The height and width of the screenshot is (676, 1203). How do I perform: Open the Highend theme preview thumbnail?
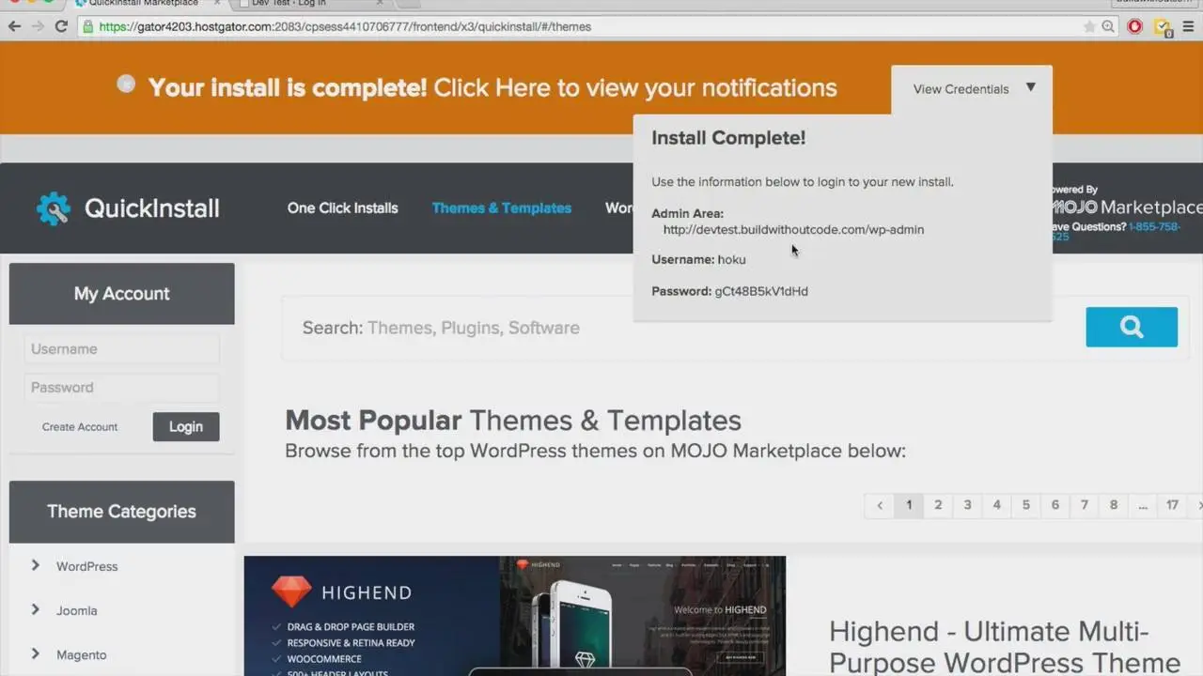(515, 616)
